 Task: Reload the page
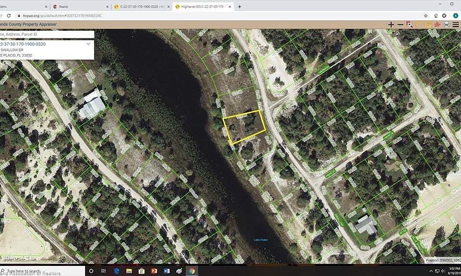click(9, 15)
